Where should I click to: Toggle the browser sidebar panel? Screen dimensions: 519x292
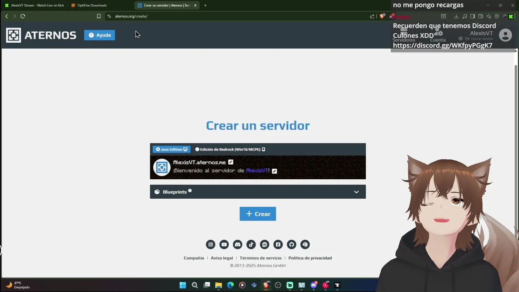[472, 16]
